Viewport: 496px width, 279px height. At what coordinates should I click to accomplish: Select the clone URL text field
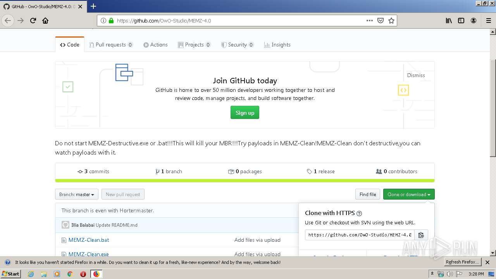(360, 235)
